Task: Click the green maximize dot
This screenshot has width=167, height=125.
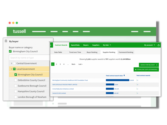Action: click(17, 23)
